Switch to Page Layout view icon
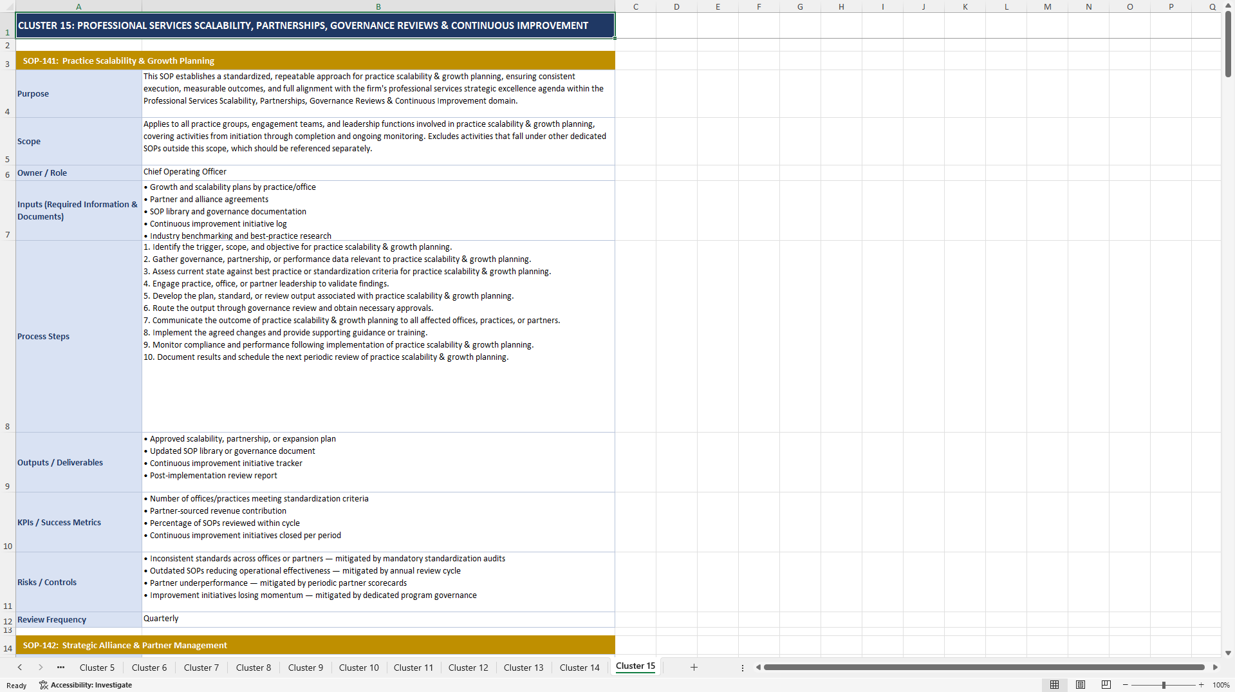1235x692 pixels. 1081,685
